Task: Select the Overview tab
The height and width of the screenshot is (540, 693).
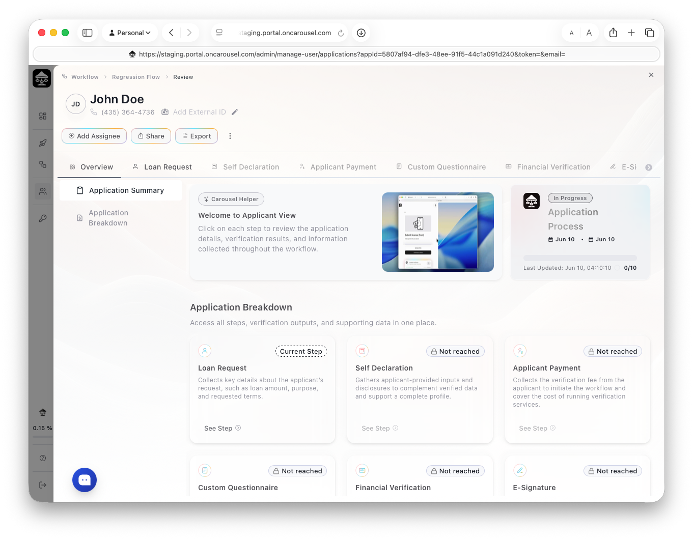Action: 91,167
